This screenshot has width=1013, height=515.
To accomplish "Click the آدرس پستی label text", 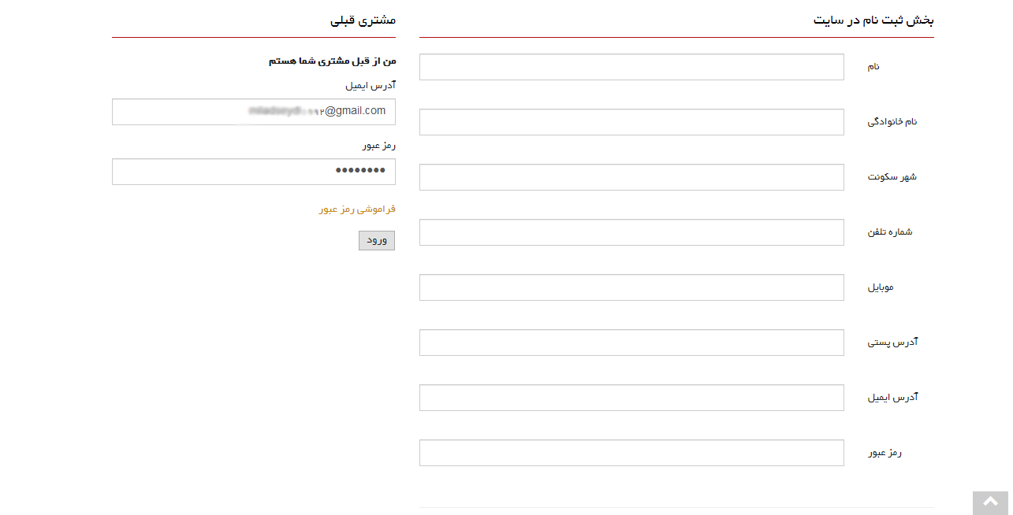I will click(x=892, y=343).
